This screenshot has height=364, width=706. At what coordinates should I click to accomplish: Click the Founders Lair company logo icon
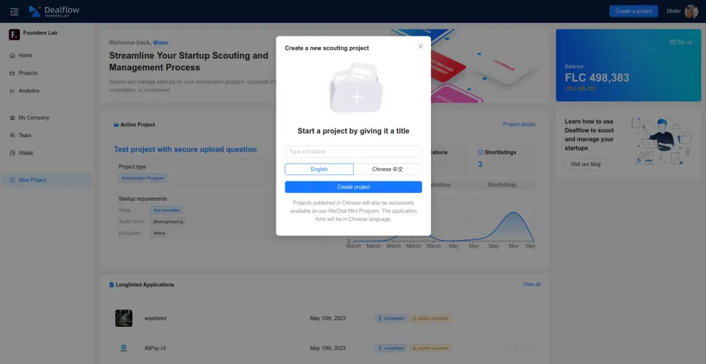[x=14, y=34]
